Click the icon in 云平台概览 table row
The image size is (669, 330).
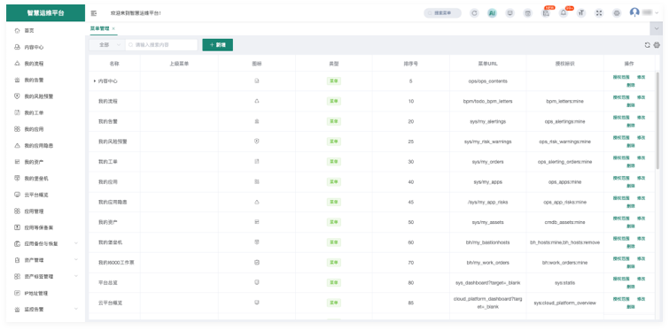(257, 303)
